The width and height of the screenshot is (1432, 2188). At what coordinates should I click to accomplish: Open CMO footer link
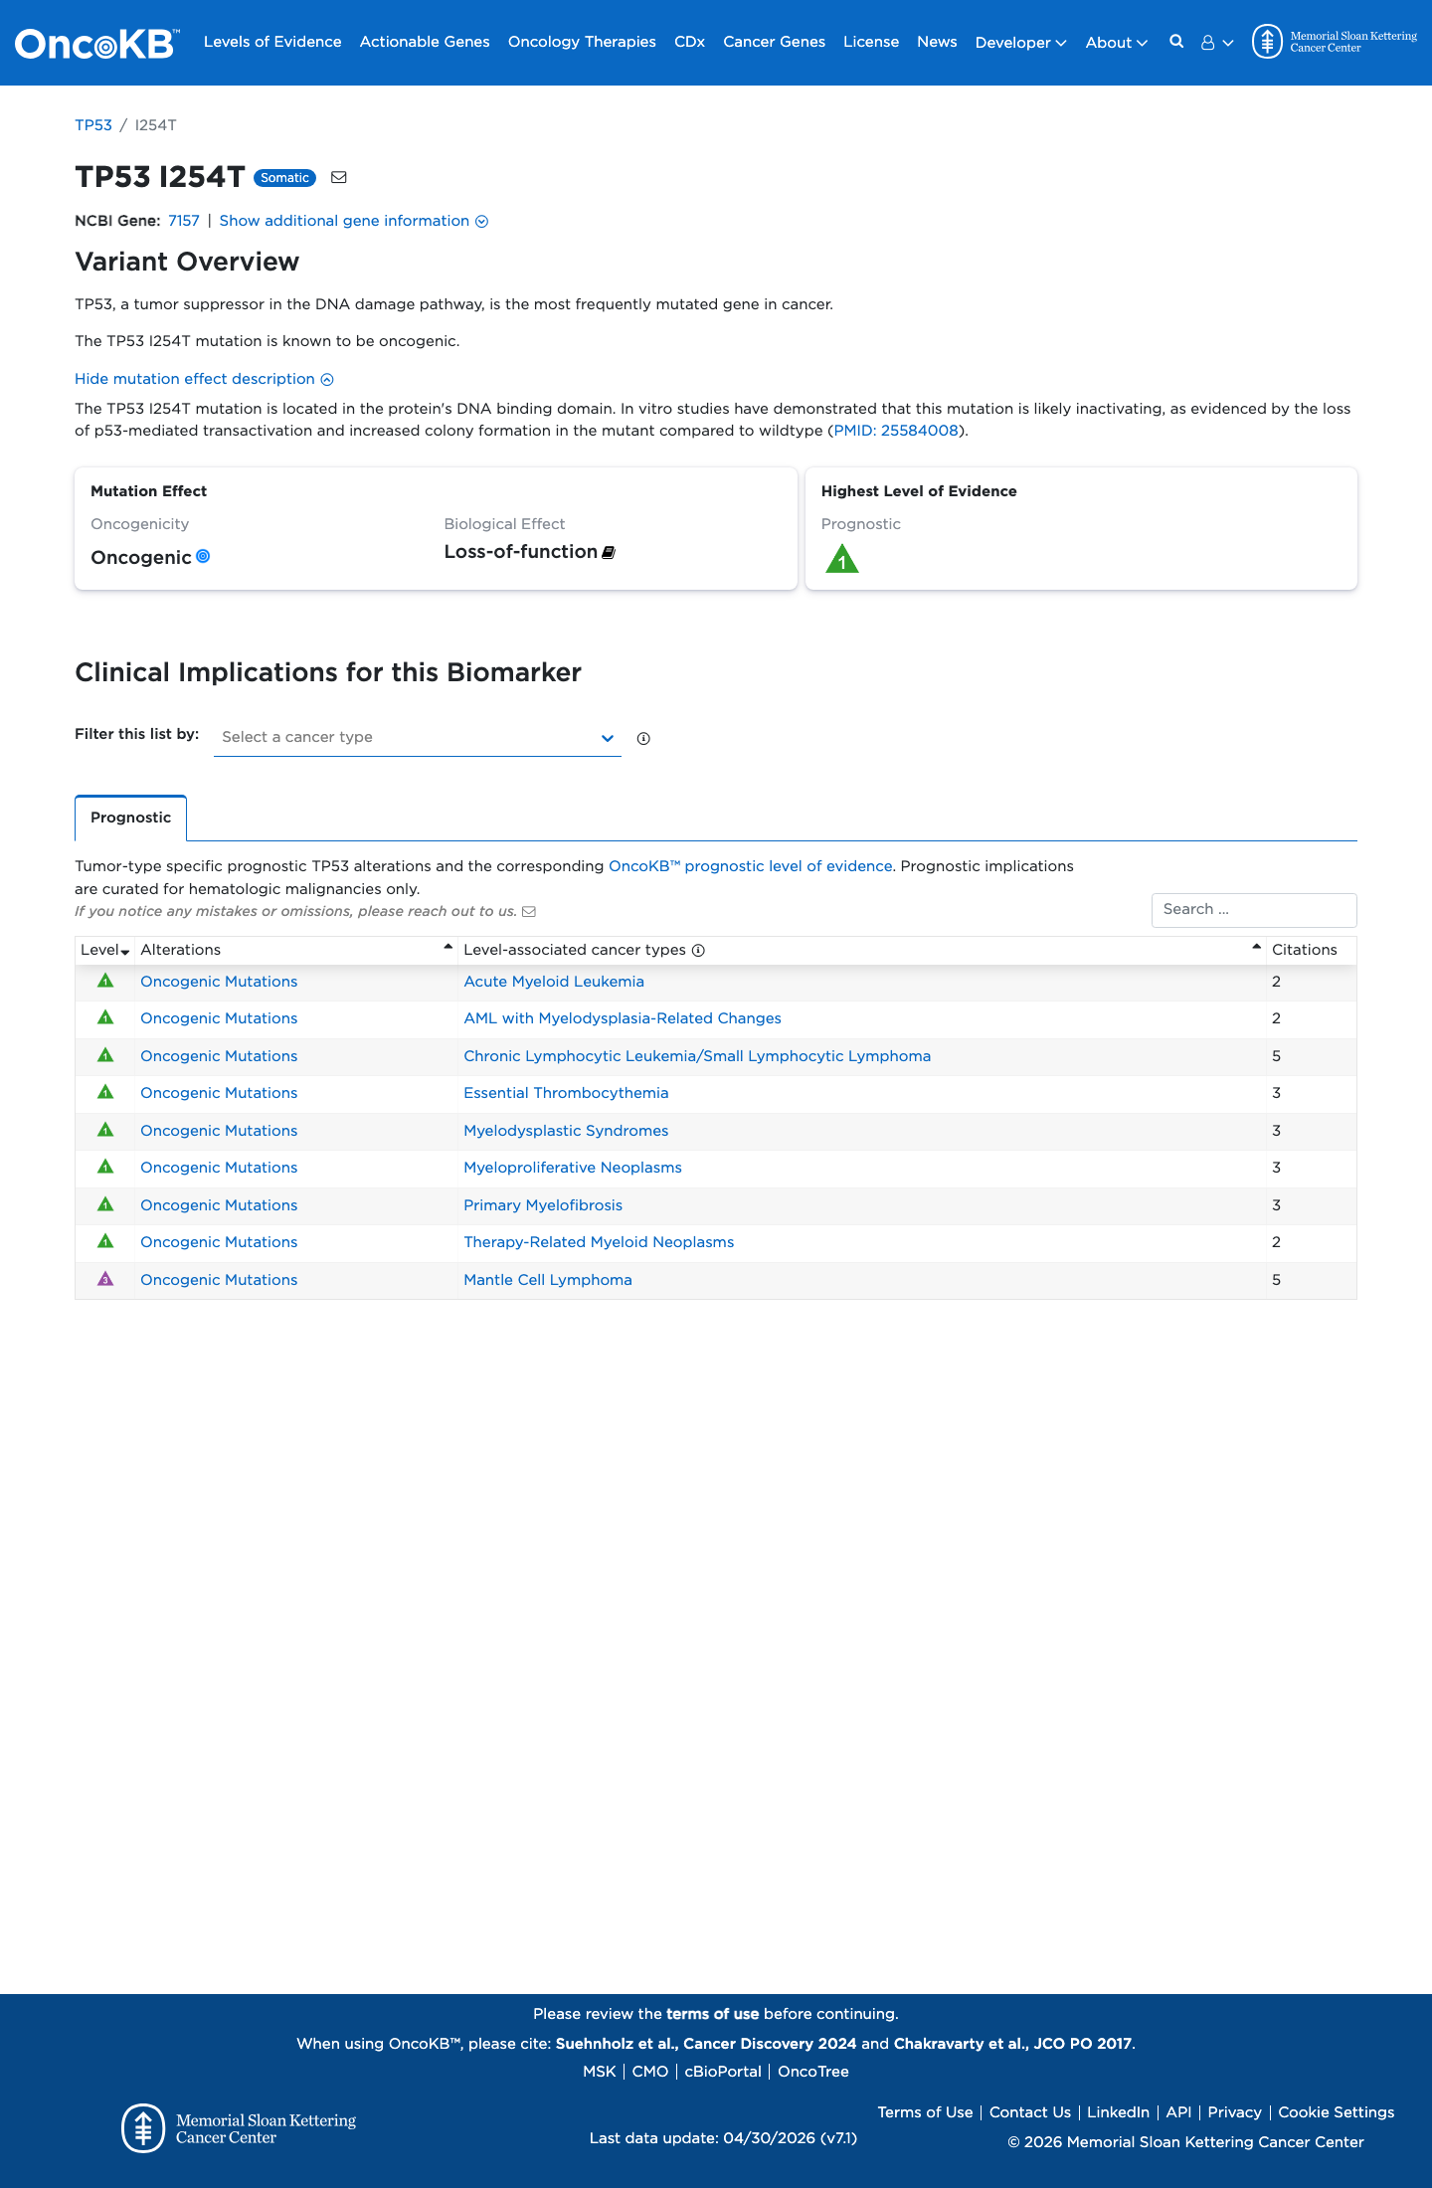pos(650,2072)
